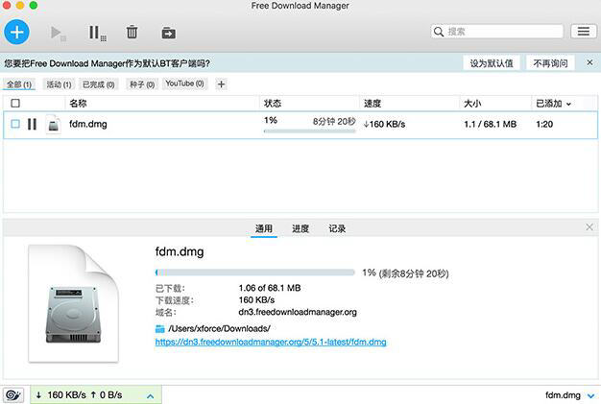Pause all downloads from the toolbar

tap(97, 33)
